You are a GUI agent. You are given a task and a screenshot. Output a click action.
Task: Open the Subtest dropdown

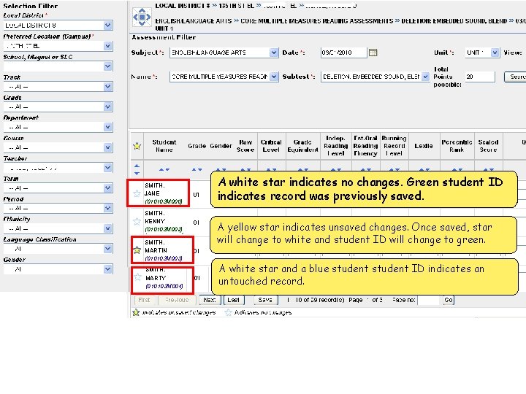click(425, 77)
